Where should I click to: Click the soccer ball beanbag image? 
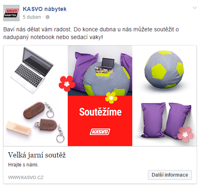point(164,69)
